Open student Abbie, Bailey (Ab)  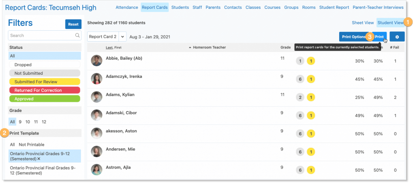[124, 58]
